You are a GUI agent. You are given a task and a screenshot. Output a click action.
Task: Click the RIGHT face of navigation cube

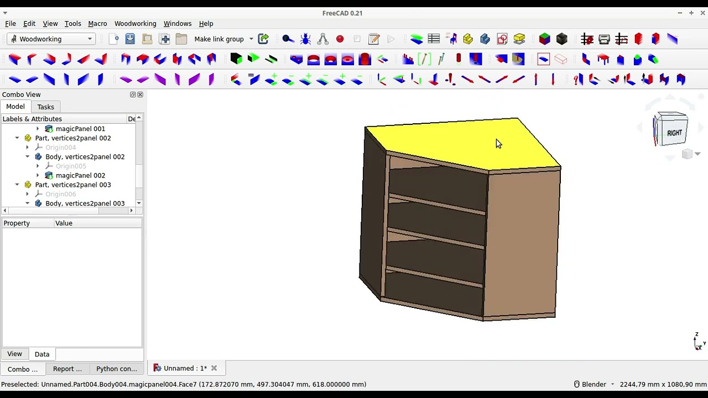pos(674,133)
